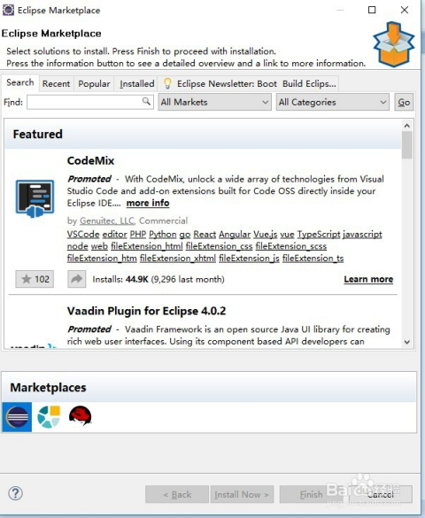The height and width of the screenshot is (518, 425).
Task: Switch to the Installed tab
Action: point(136,84)
